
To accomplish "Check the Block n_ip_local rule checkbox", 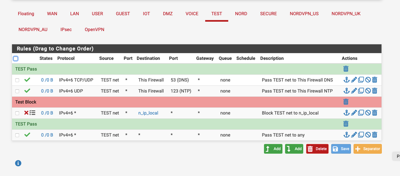I will tap(17, 113).
